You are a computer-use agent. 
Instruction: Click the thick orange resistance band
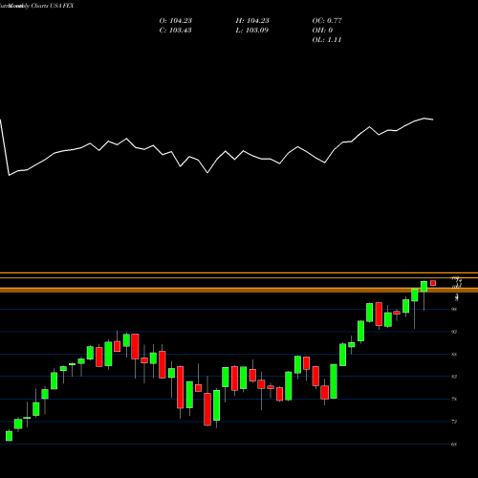coord(239,290)
